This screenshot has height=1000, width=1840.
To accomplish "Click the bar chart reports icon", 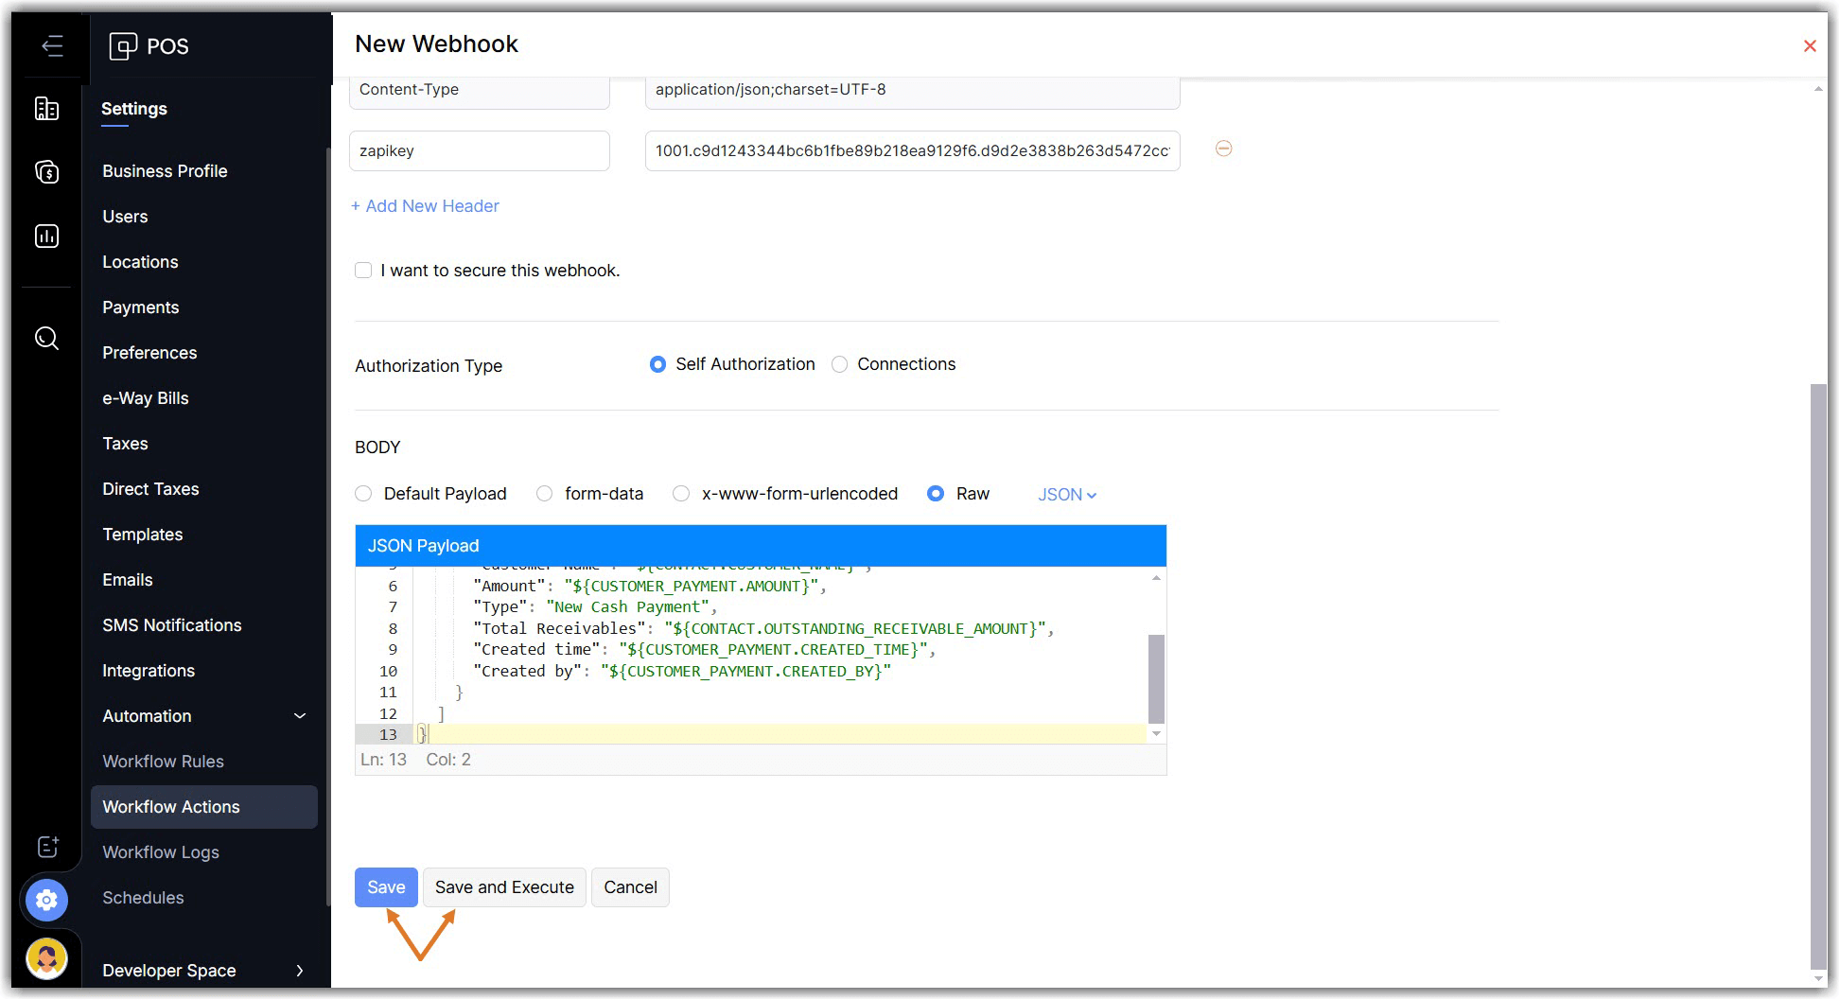I will (x=46, y=237).
